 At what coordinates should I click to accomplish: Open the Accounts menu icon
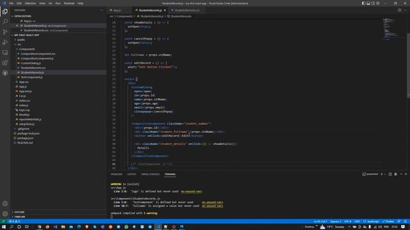5,204
